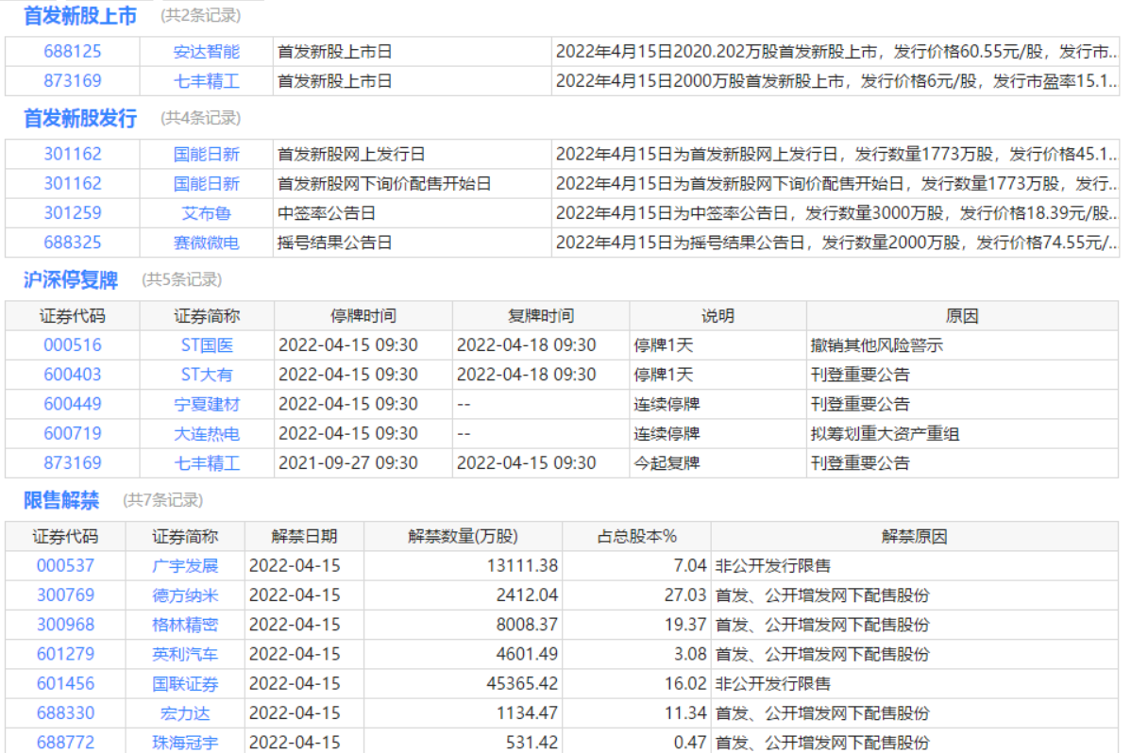This screenshot has width=1131, height=753.
Task: Open 安达智能 stock name link
Action: [x=207, y=52]
